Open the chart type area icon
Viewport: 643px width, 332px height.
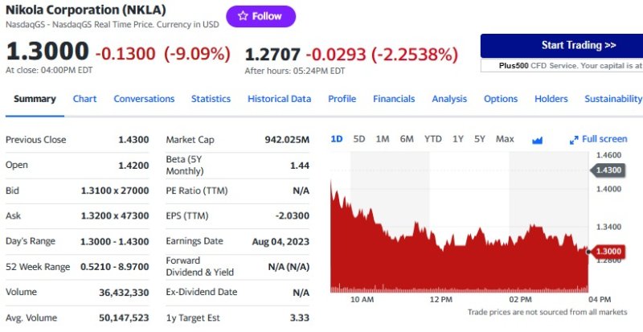(538, 139)
